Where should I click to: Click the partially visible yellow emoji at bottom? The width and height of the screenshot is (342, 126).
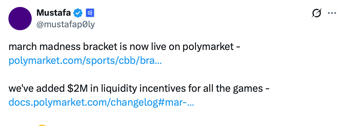(x=42, y=125)
